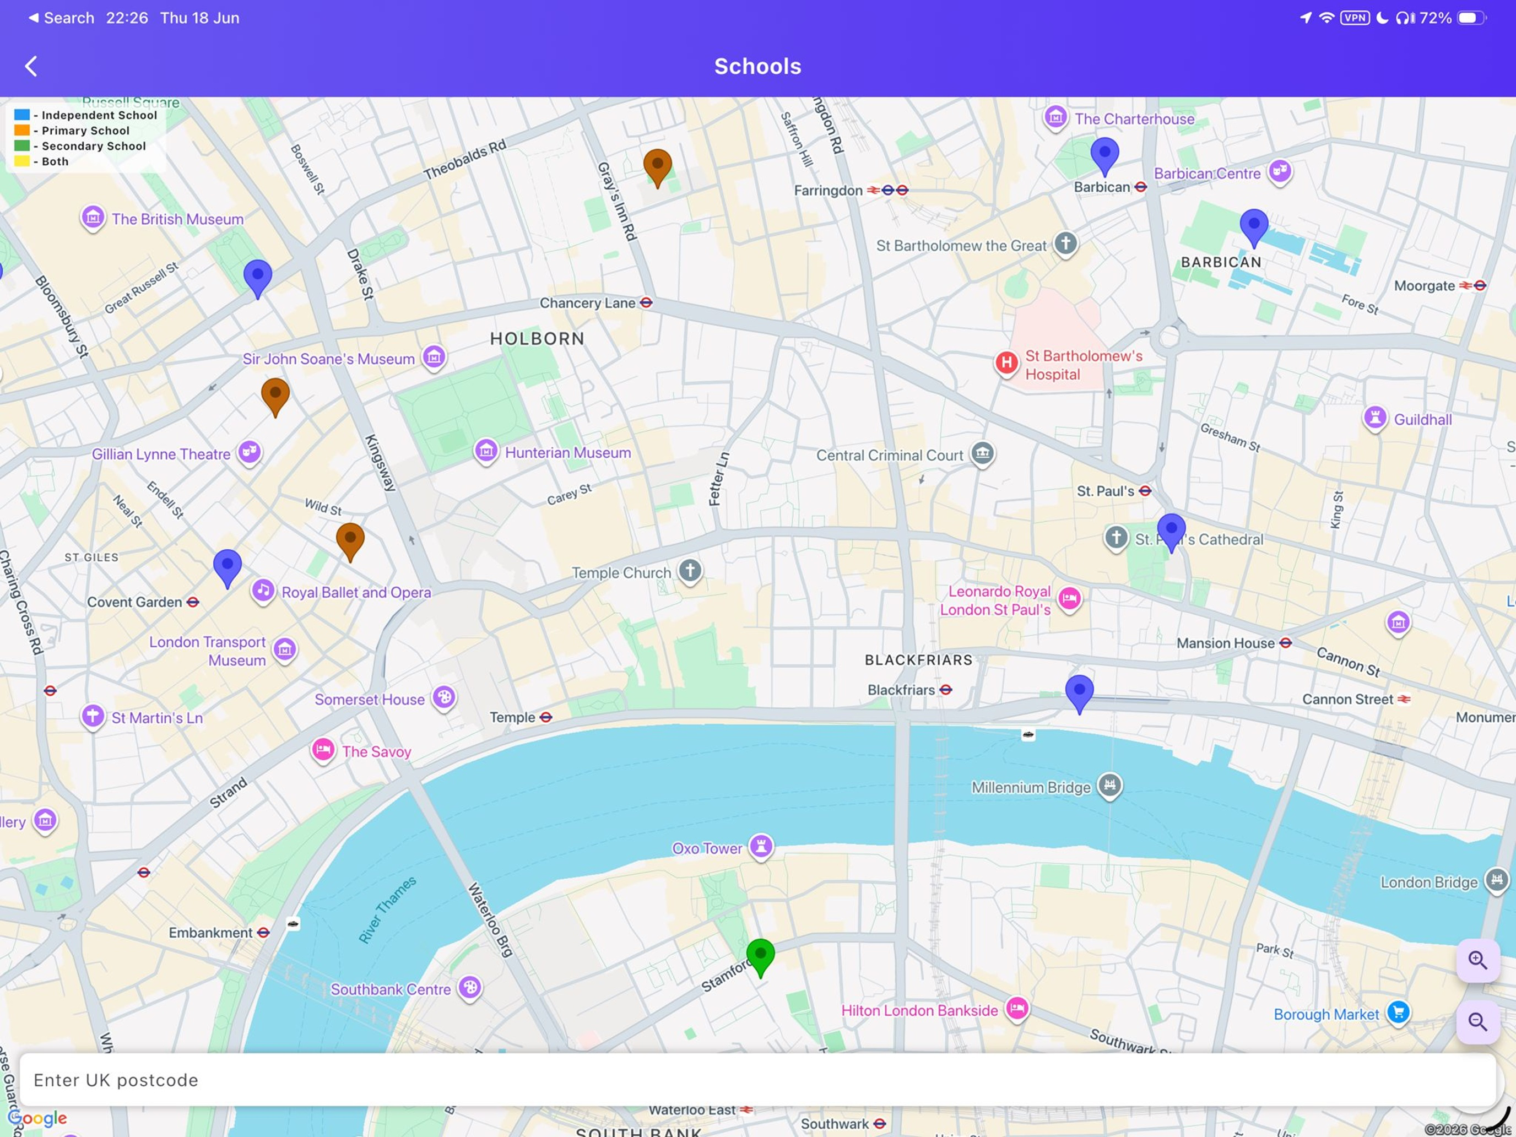Open The Charterhouse marker icon

pyautogui.click(x=1056, y=117)
